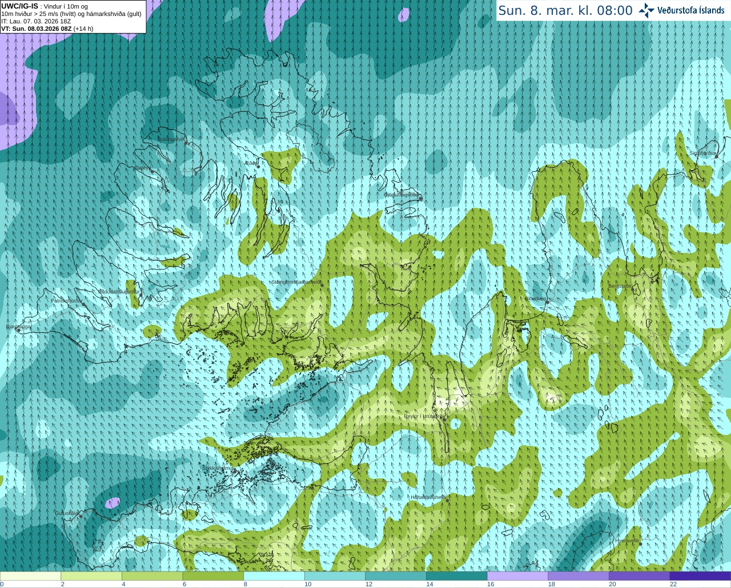Click the Gjögurflugvöllur station marker
The height and width of the screenshot is (588, 731).
[420, 198]
